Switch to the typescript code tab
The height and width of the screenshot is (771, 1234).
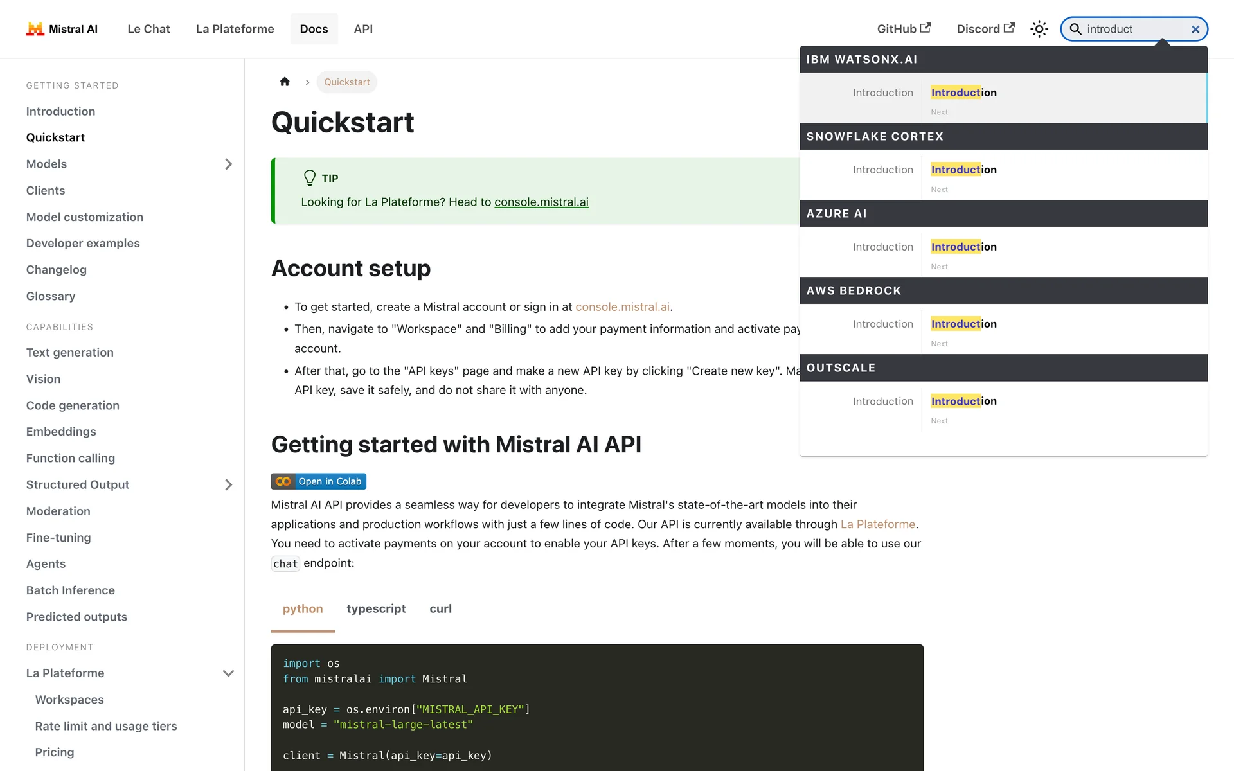click(x=376, y=608)
